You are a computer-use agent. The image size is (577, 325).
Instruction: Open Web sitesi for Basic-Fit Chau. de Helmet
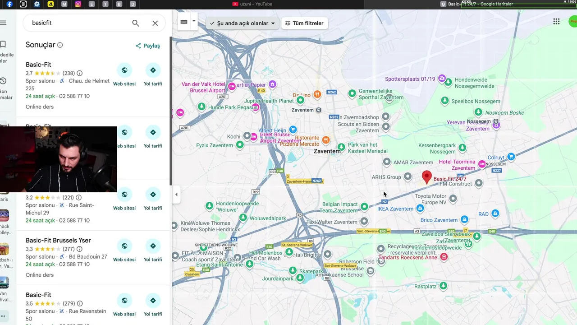click(124, 75)
